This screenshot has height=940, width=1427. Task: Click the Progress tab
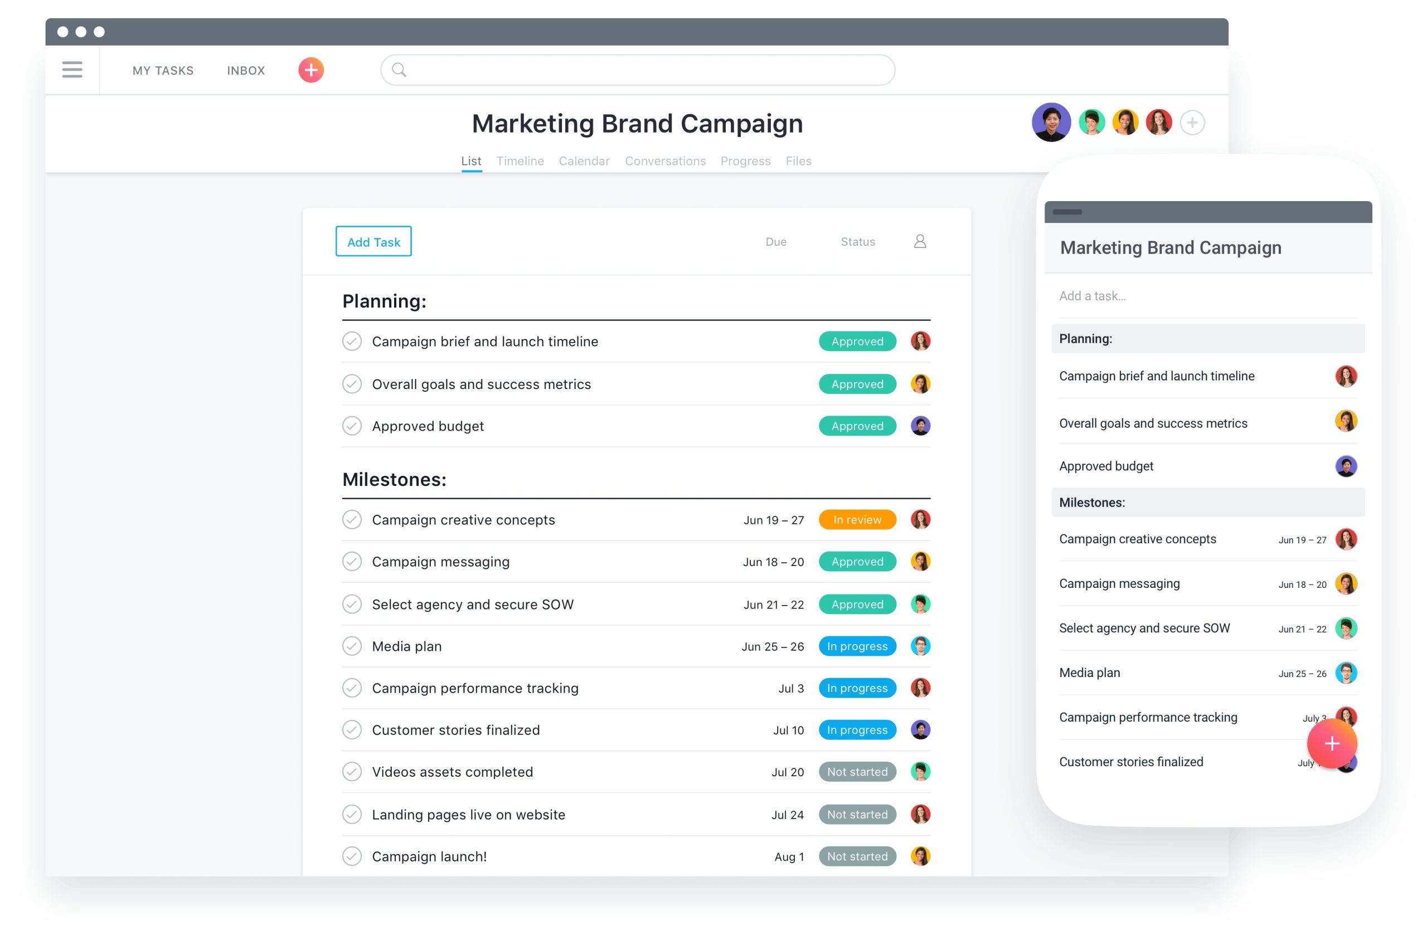[745, 160]
